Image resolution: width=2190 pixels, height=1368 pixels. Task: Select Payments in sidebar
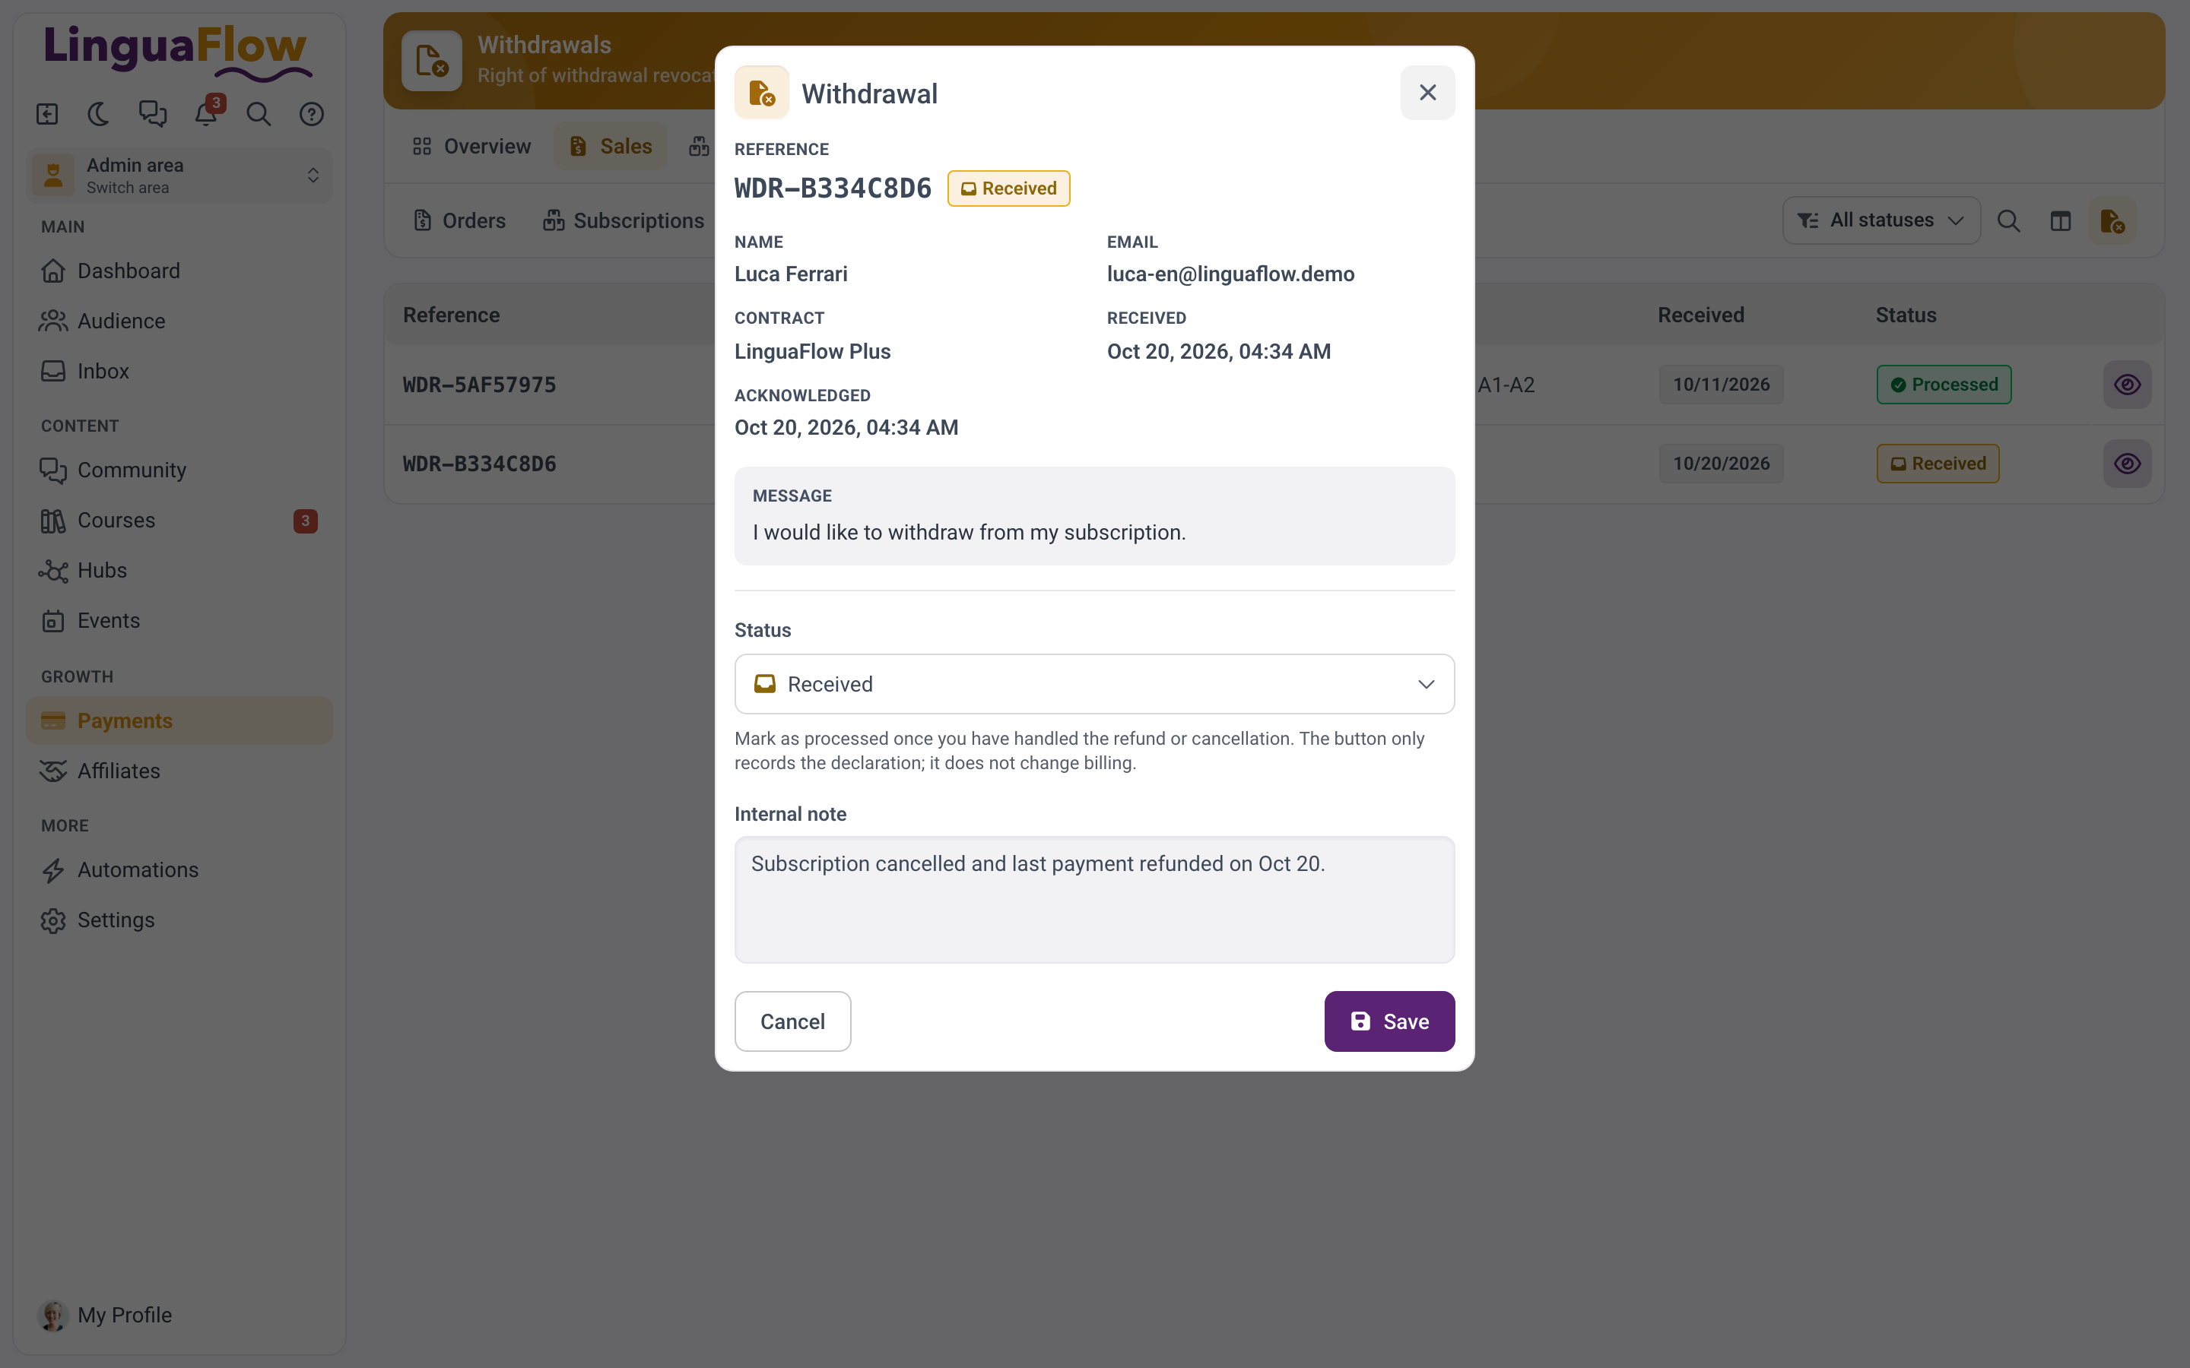179,720
